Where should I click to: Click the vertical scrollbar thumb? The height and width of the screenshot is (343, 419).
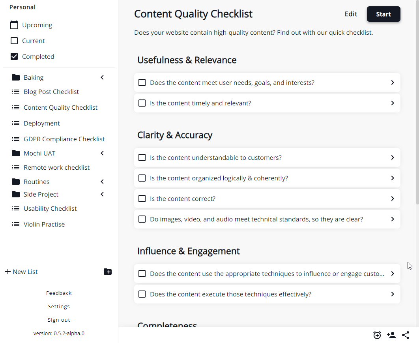(x=417, y=101)
